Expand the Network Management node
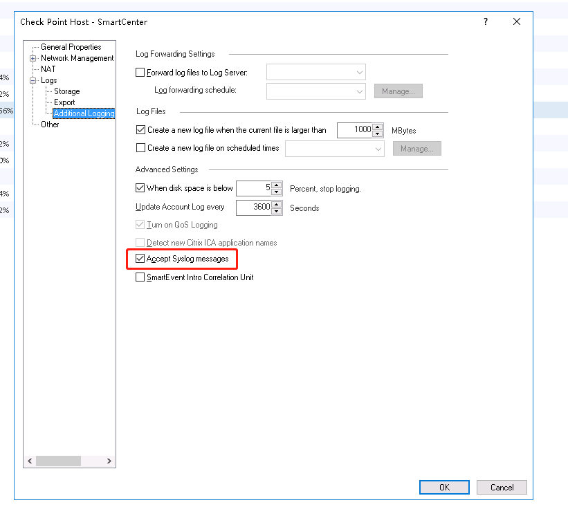The height and width of the screenshot is (507, 568). [33, 58]
